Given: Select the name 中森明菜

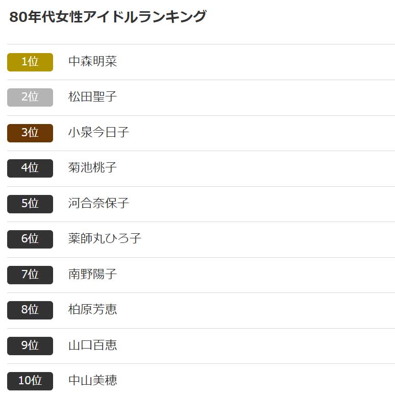Looking at the screenshot, I should (x=92, y=61).
